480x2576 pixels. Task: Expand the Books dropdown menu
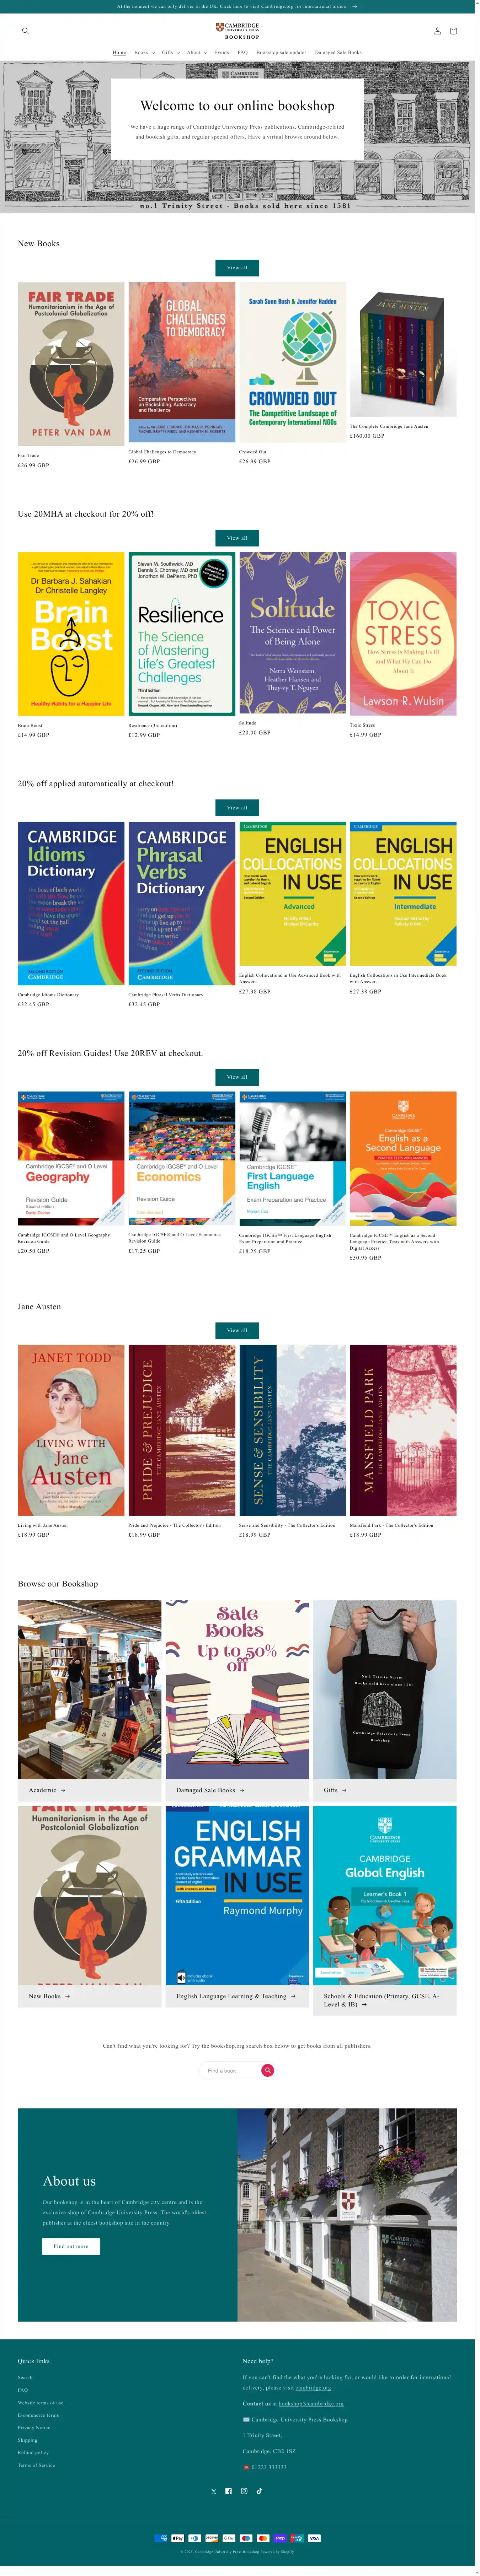pyautogui.click(x=143, y=52)
